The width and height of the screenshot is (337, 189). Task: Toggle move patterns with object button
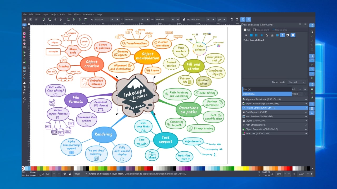pyautogui.click(x=249, y=19)
